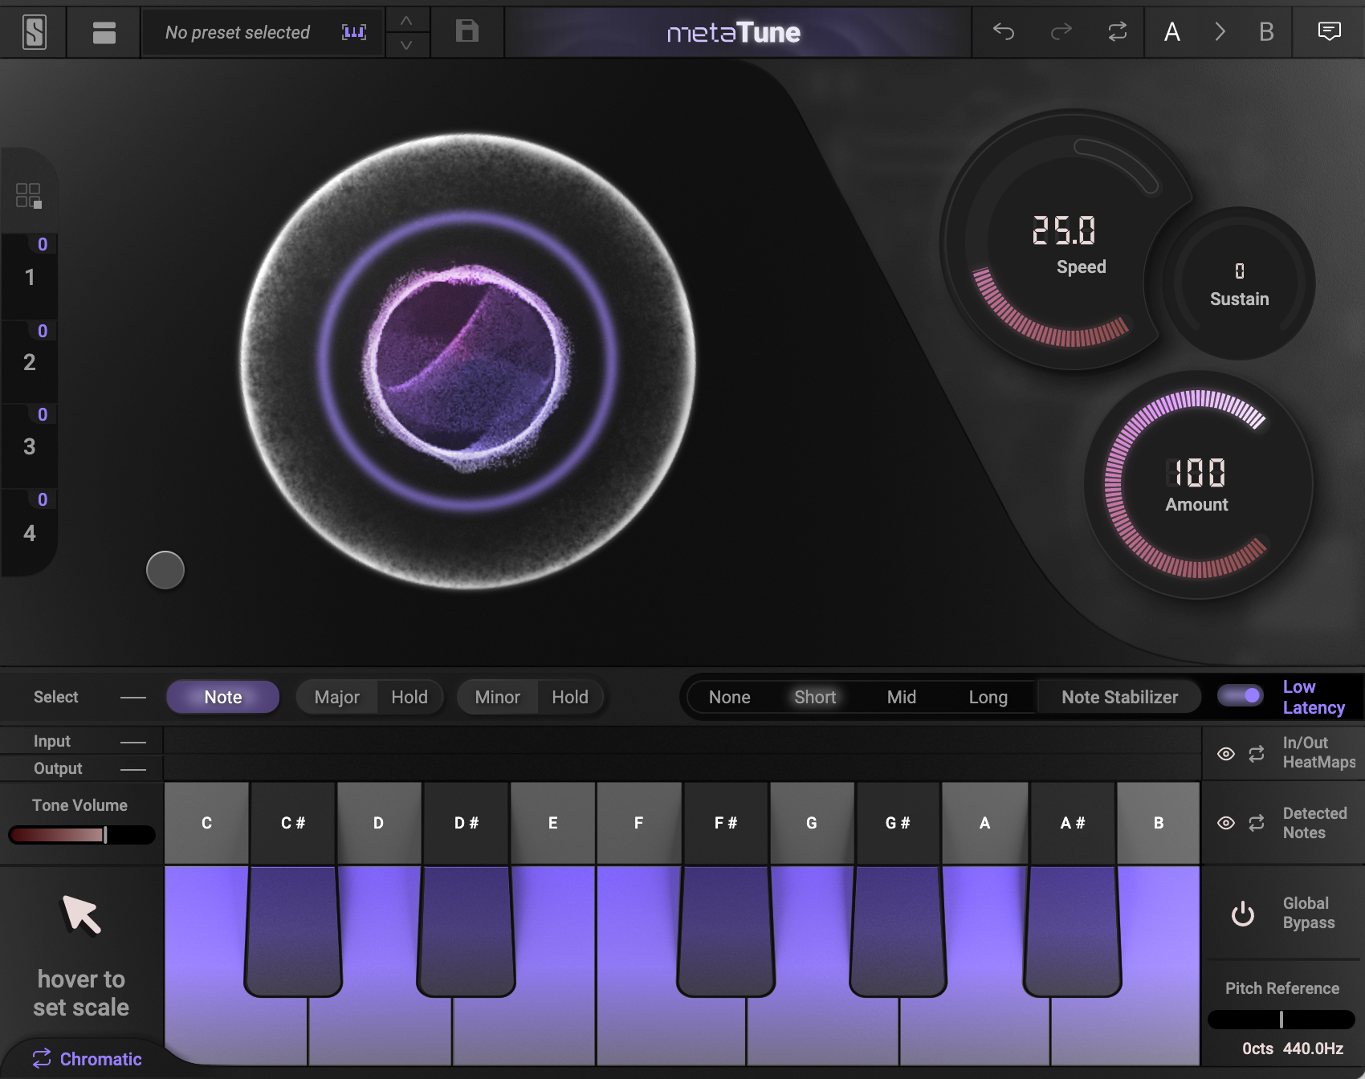The width and height of the screenshot is (1365, 1079).
Task: Click the Sustain knob
Action: 1239,283
